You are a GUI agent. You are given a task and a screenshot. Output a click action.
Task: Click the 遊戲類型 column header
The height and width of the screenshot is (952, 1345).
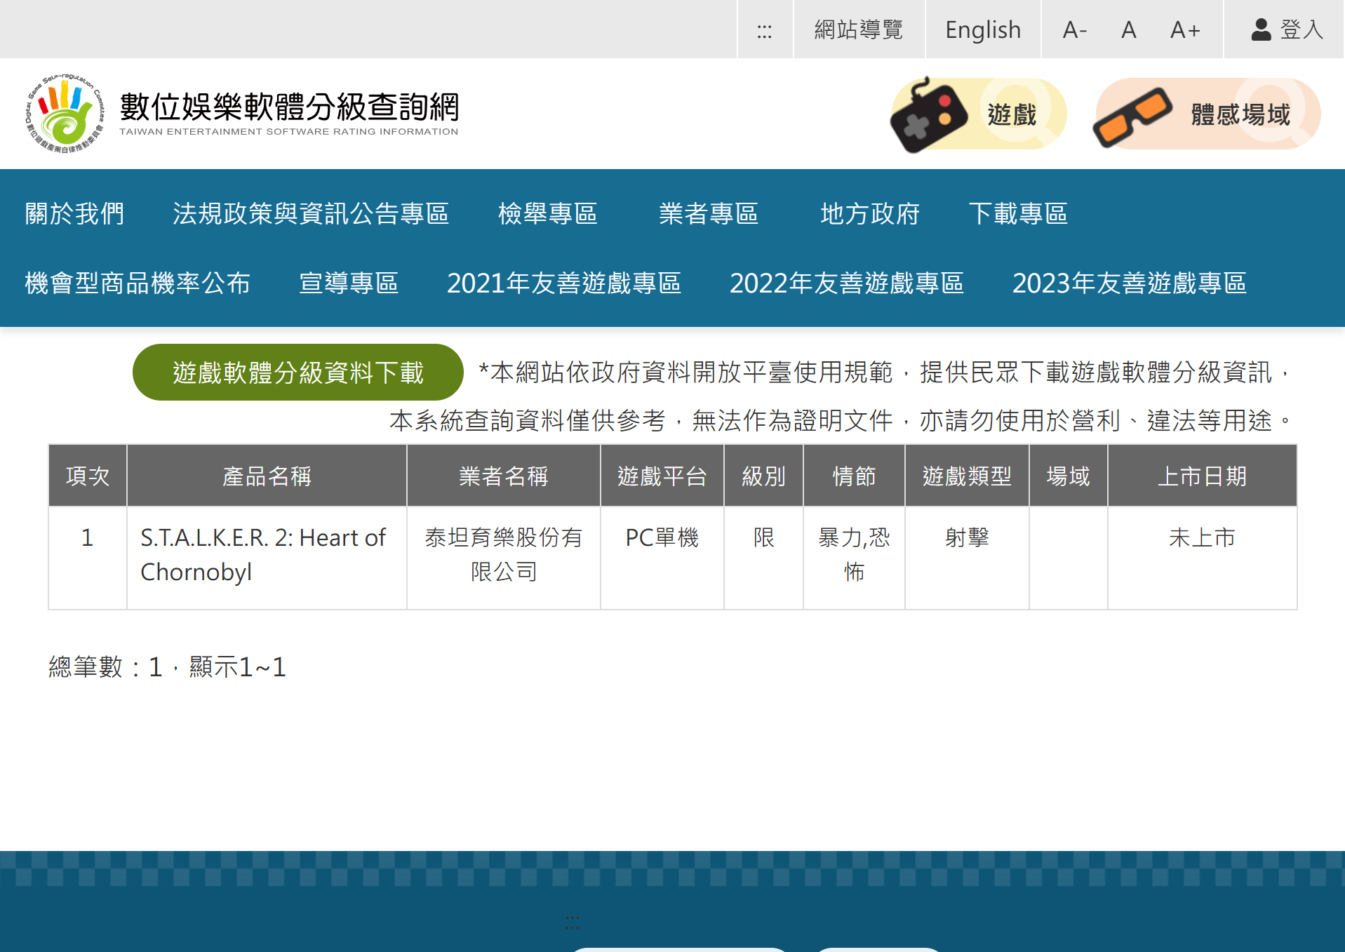click(967, 476)
